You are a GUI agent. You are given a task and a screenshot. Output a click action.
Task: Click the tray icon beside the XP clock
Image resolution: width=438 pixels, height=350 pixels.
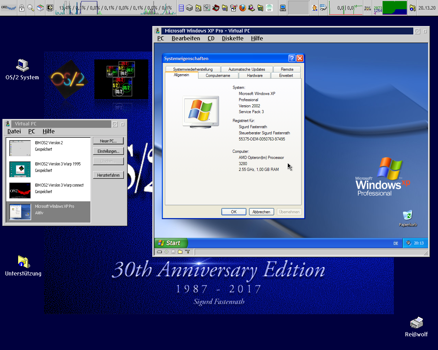point(409,243)
